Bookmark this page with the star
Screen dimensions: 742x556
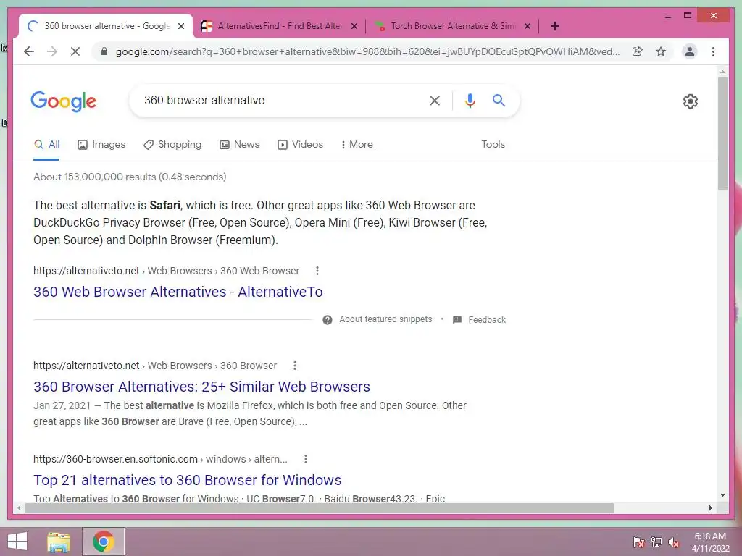661,51
